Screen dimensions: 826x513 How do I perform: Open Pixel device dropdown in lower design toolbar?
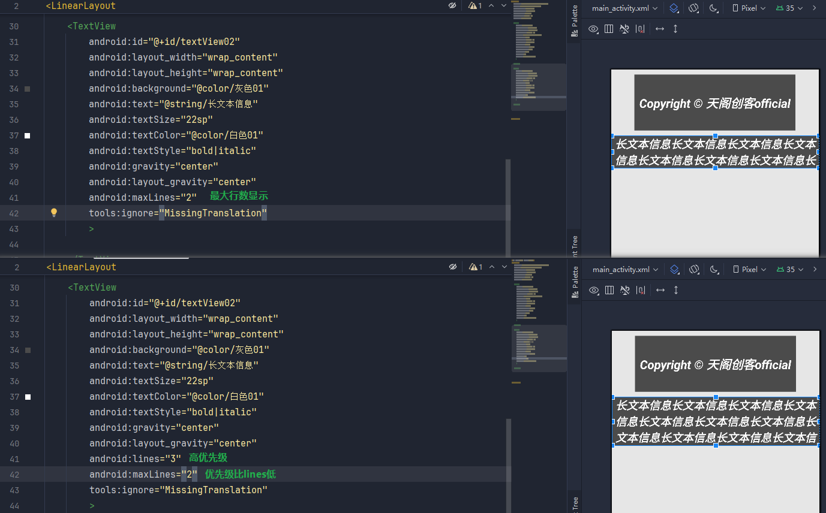[750, 270]
